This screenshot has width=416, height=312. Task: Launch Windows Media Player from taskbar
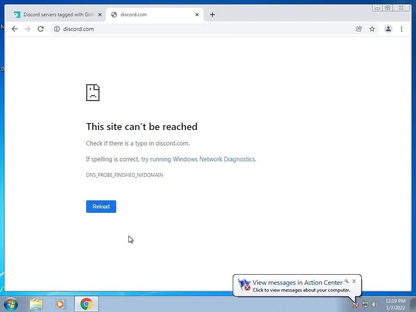tap(61, 304)
